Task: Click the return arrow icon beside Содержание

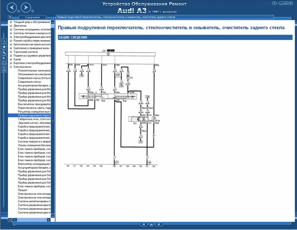Action: pos(10,17)
